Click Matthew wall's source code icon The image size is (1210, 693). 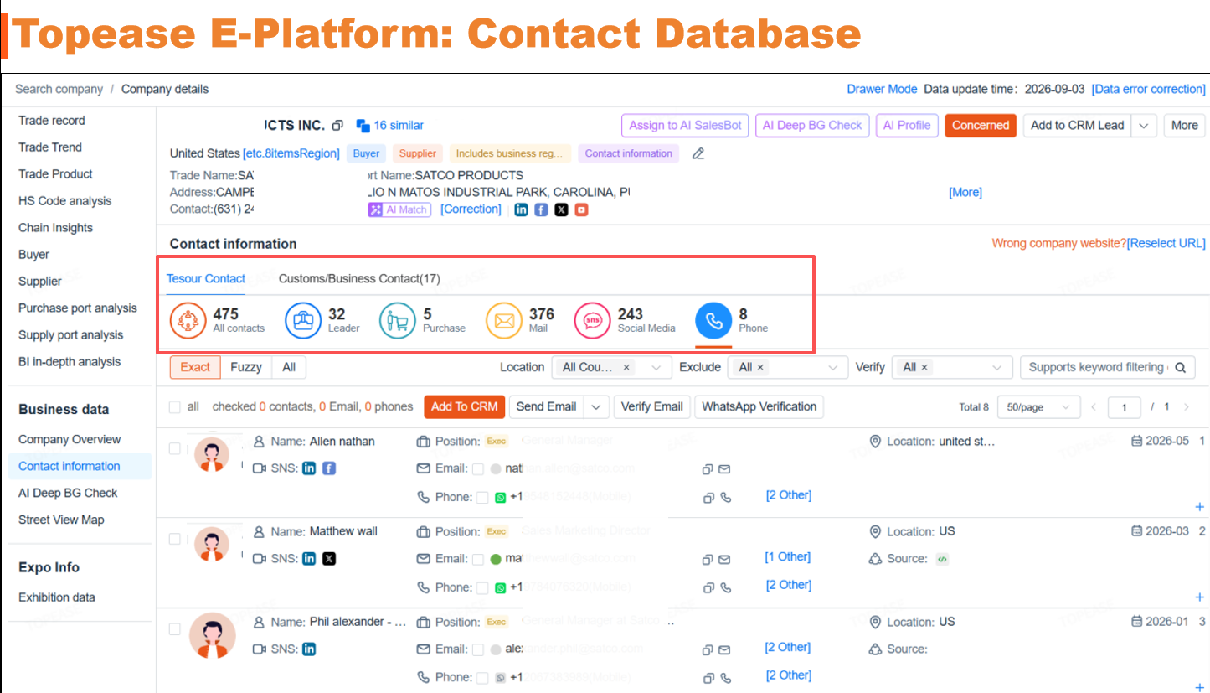(x=942, y=559)
